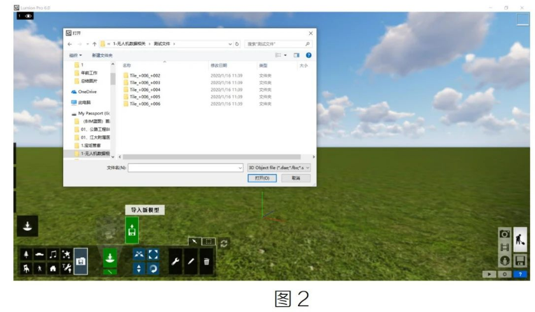This screenshot has height=312, width=535.
Task: Refresh the dialog folder view
Action: (237, 44)
